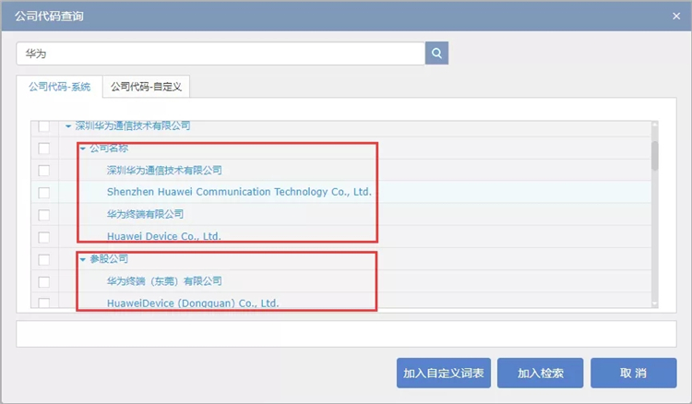Image resolution: width=692 pixels, height=404 pixels.
Task: Close the 公司代码查询 dialog
Action: pos(676,15)
